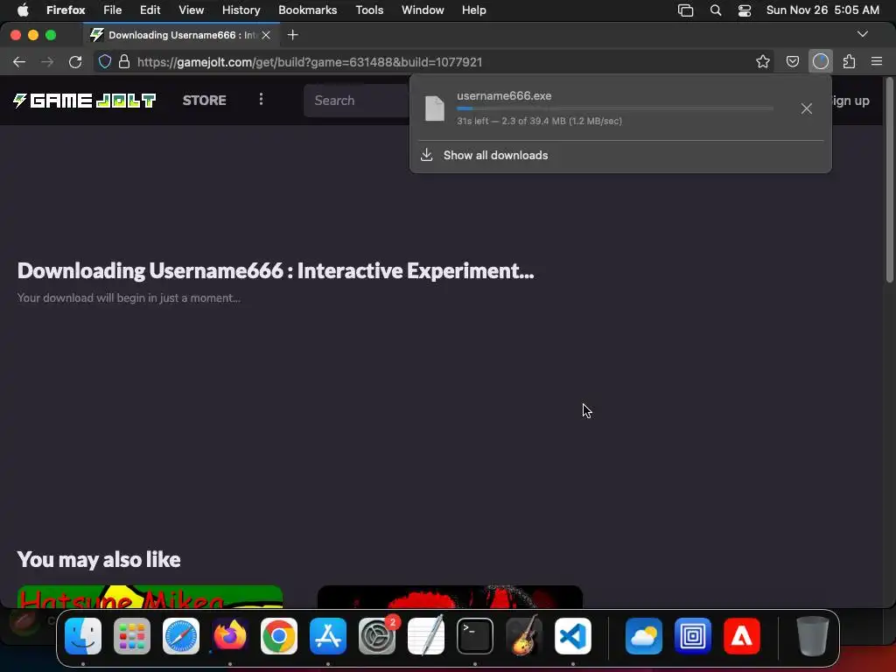The height and width of the screenshot is (672, 896).
Task: Cancel the username666.exe download
Action: pos(806,108)
